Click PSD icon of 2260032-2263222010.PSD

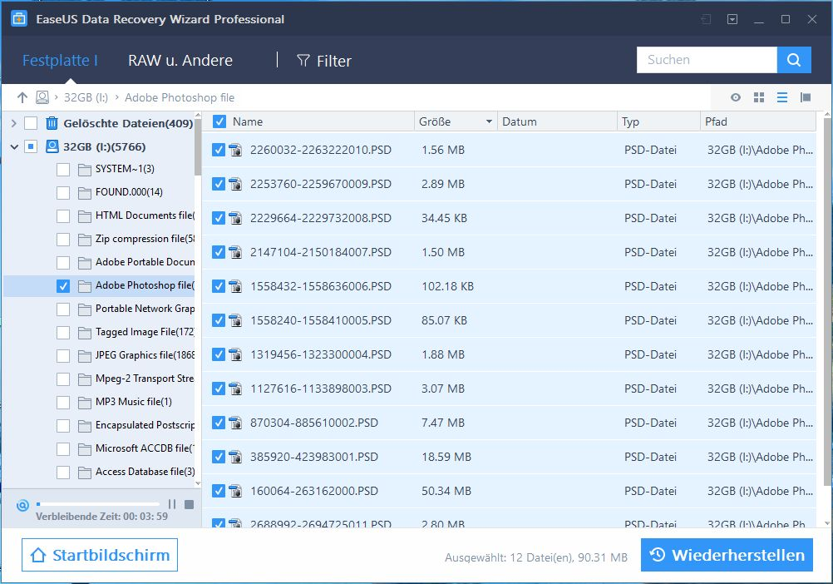click(235, 150)
